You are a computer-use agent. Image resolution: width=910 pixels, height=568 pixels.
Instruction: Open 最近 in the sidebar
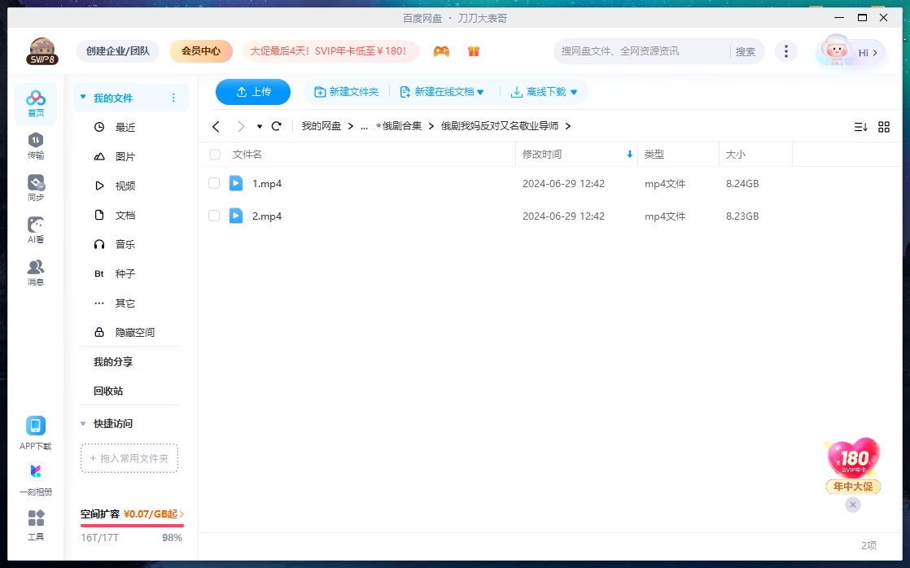(x=125, y=127)
